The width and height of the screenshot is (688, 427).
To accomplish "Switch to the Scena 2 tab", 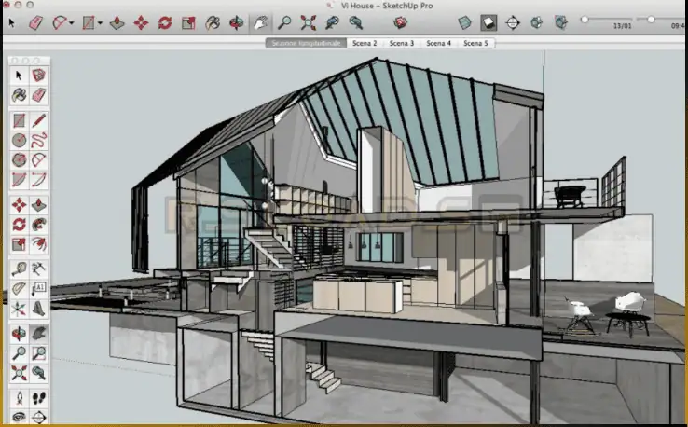I will (x=365, y=43).
